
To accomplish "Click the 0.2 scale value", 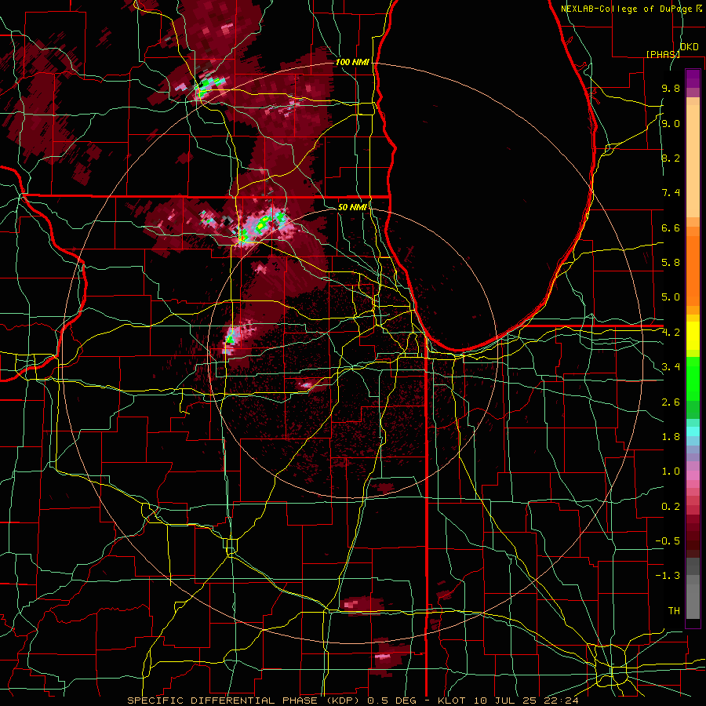I will 671,507.
